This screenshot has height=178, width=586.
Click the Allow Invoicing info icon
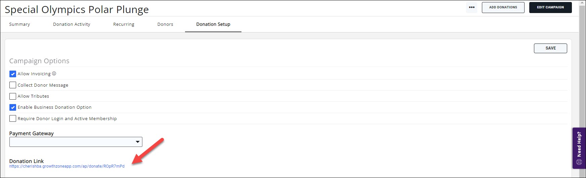pos(54,74)
